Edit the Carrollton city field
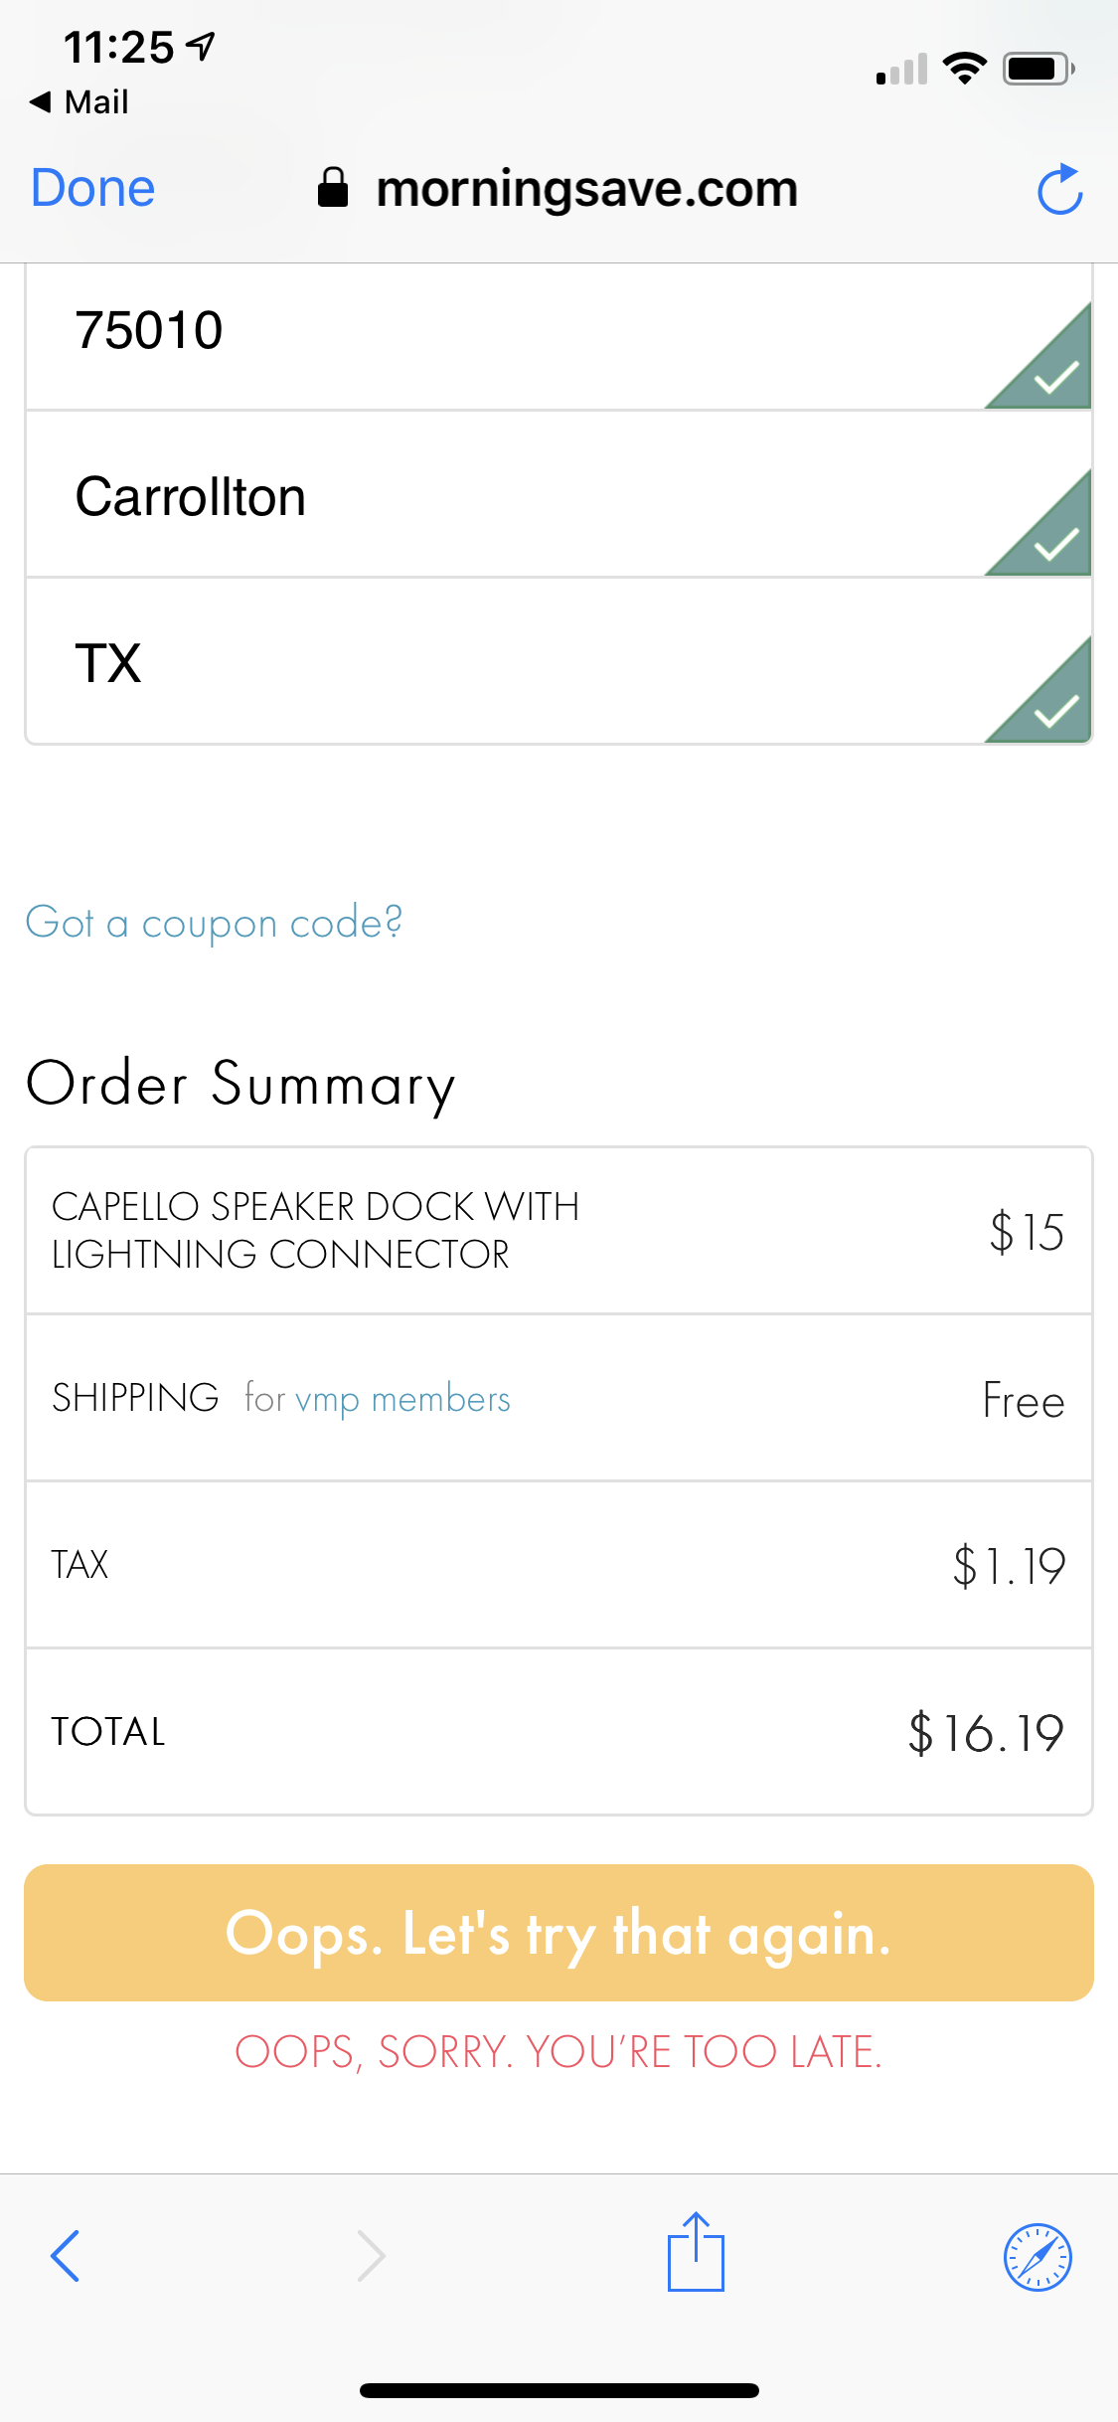Image resolution: width=1118 pixels, height=2422 pixels. tap(497, 497)
